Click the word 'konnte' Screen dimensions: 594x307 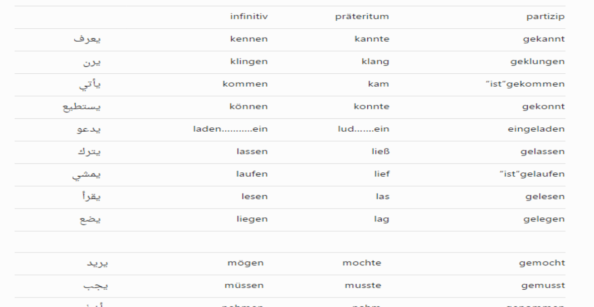pos(372,107)
